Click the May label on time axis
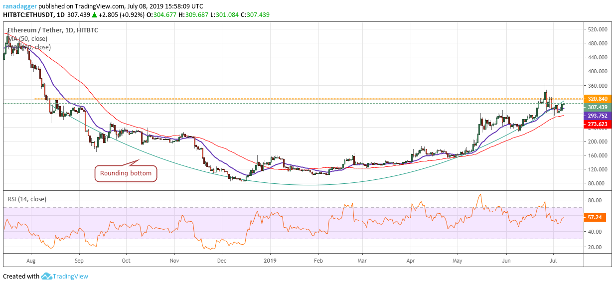Screen dimensions: 615x285 click(457, 260)
